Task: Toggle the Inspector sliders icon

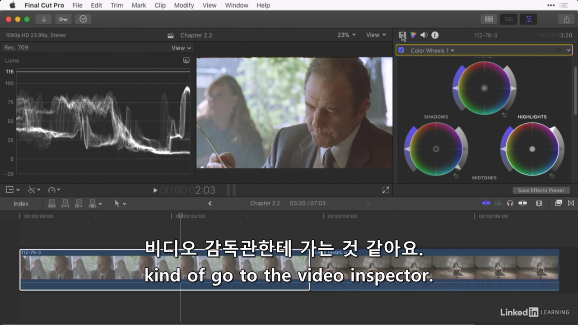Action: (x=528, y=19)
